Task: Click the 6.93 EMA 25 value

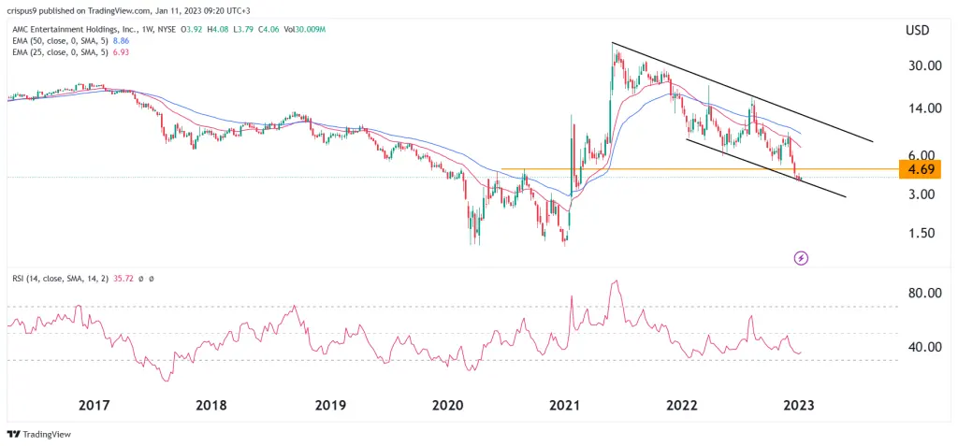Action: click(120, 52)
